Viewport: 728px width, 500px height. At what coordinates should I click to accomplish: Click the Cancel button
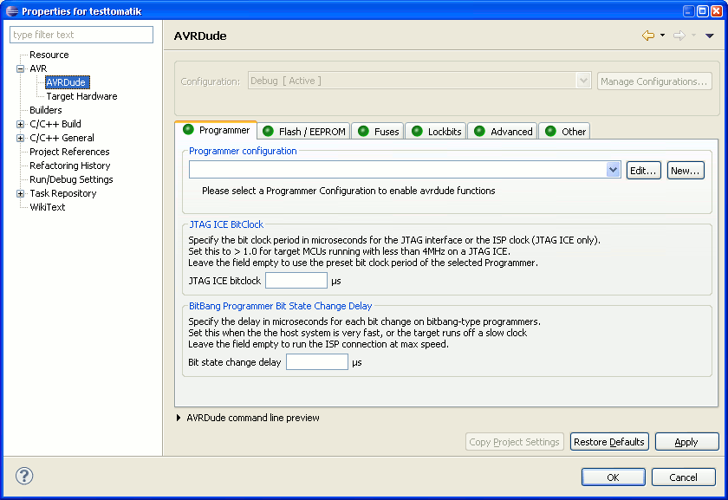[x=684, y=477]
